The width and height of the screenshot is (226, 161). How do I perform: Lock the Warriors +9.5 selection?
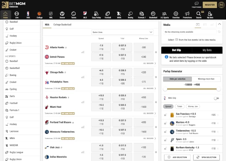coord(165,123)
